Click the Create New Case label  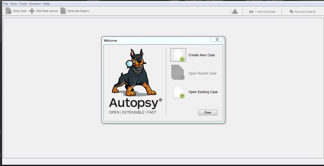(201, 55)
